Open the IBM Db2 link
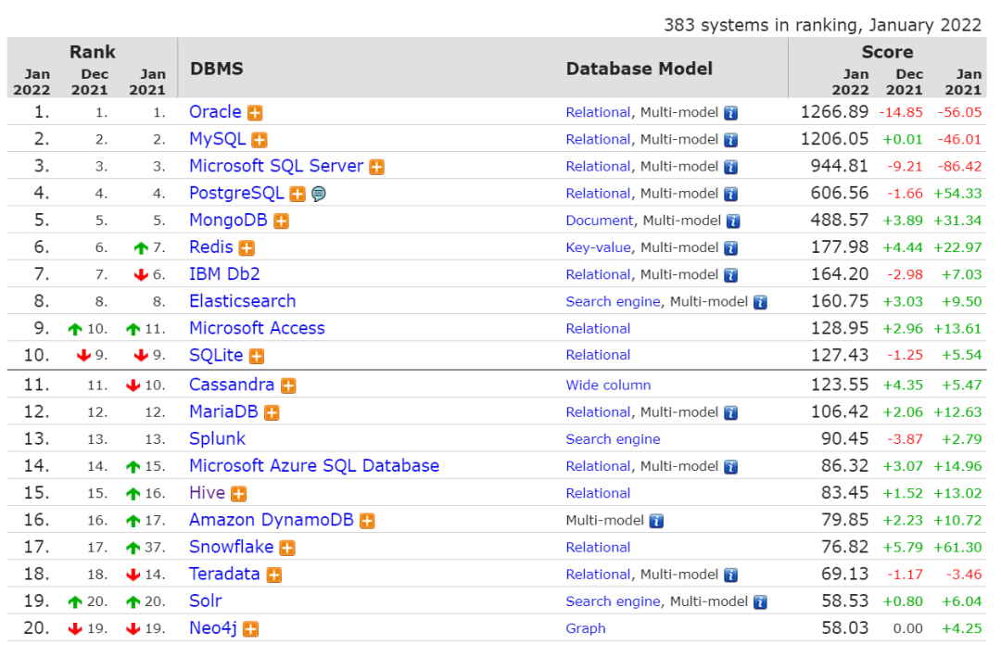1001x645 pixels. coord(224,274)
